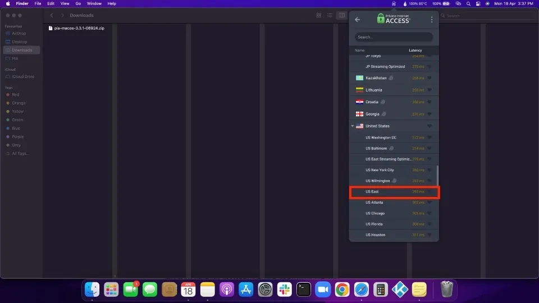
Task: Open Kodi from the Dock
Action: (400, 290)
